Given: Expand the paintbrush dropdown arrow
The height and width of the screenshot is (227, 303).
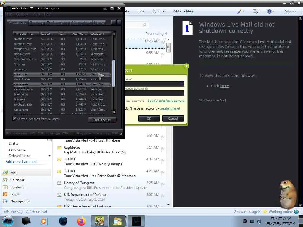Looking at the screenshot, I should point(244,11).
